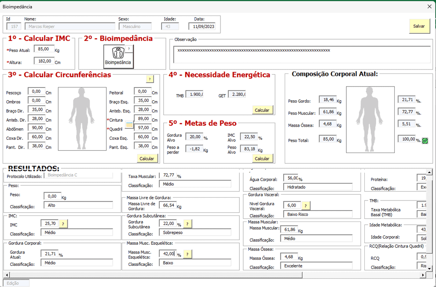The image size is (436, 287).
Task: Click the Peso Total Kg field
Action: click(x=328, y=138)
